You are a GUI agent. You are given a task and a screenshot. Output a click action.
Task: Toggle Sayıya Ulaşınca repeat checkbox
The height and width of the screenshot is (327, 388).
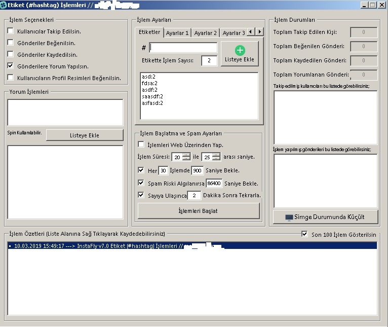pos(141,195)
